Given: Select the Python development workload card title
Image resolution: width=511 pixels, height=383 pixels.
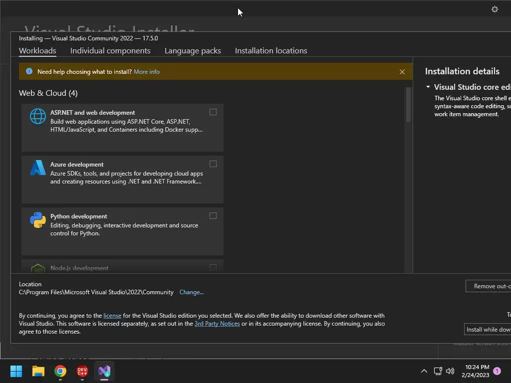Looking at the screenshot, I should 78,216.
